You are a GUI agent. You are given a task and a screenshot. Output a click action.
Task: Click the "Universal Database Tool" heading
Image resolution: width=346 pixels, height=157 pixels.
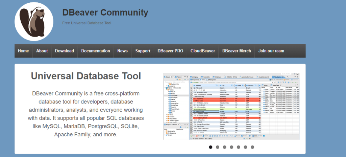[x=86, y=76]
